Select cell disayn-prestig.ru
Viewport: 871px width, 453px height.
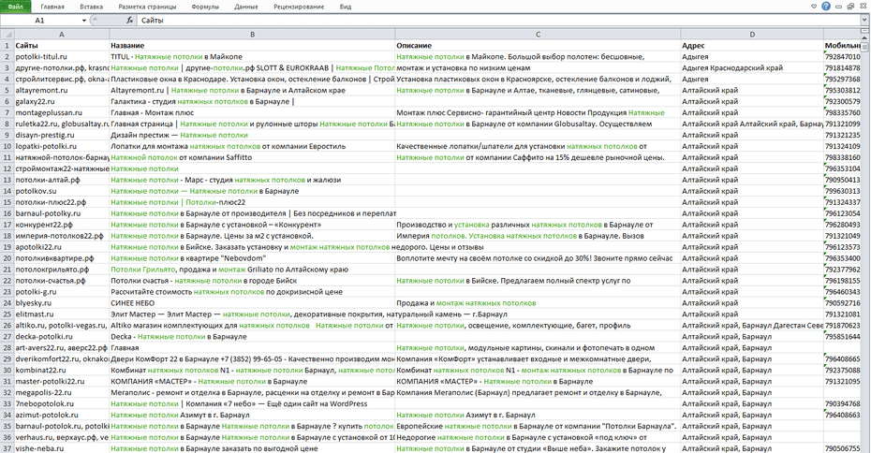pyautogui.click(x=62, y=135)
